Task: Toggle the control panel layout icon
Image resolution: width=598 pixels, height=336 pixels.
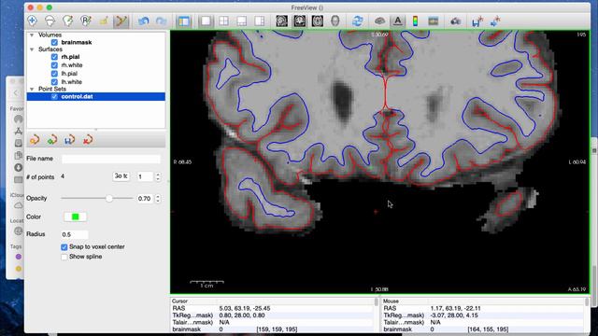Action: click(184, 21)
